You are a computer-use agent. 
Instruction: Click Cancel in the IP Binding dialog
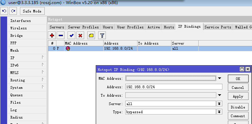[238, 88]
